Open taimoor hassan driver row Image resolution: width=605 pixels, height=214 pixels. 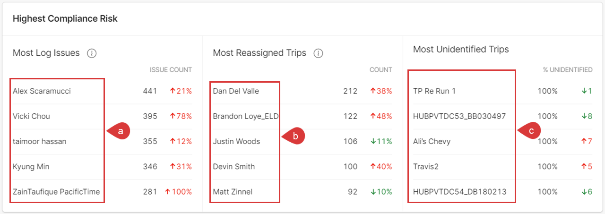click(39, 141)
